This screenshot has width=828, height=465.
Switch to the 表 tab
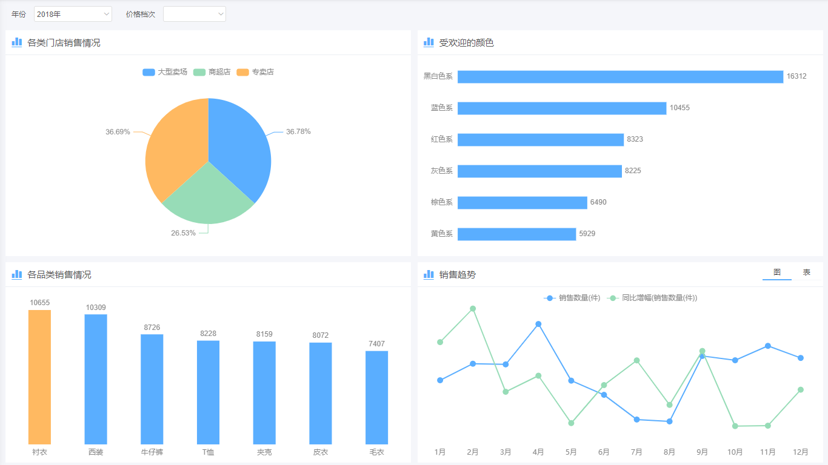click(806, 272)
